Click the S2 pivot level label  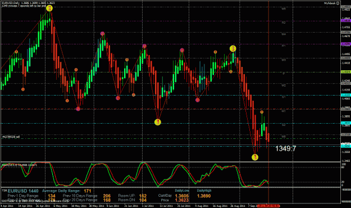click(x=284, y=125)
